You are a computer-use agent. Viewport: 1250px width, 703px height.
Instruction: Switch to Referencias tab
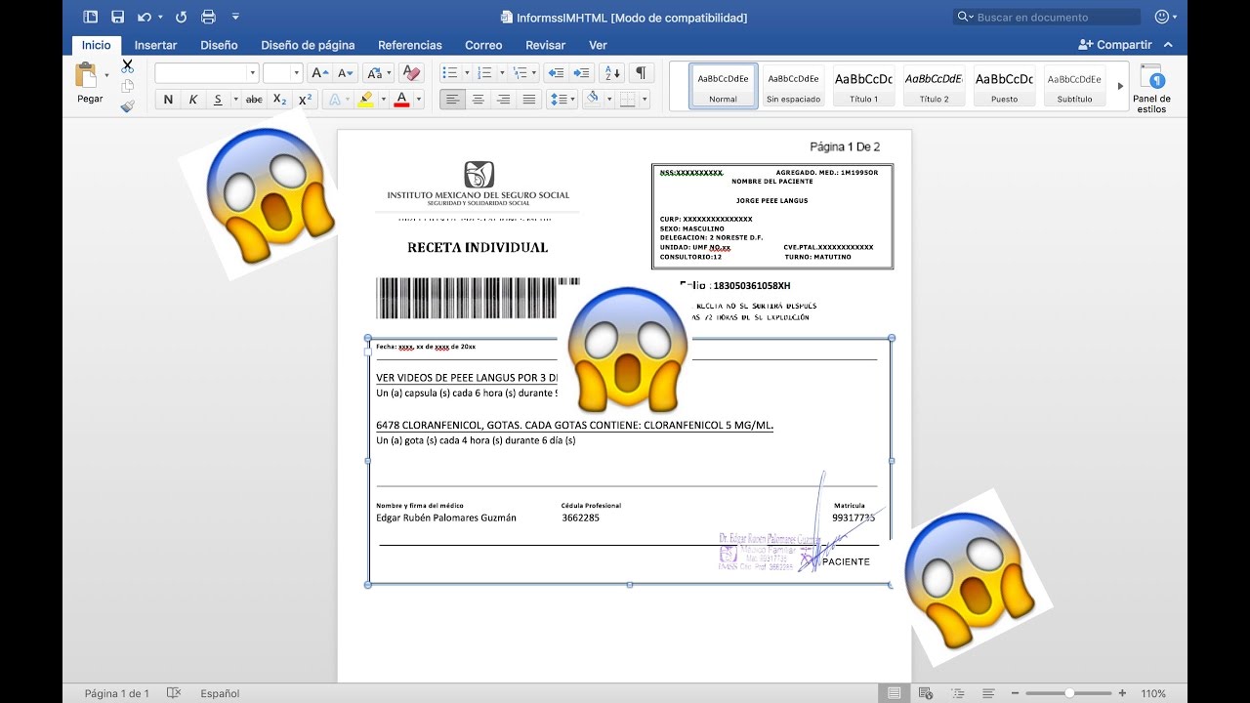point(410,45)
